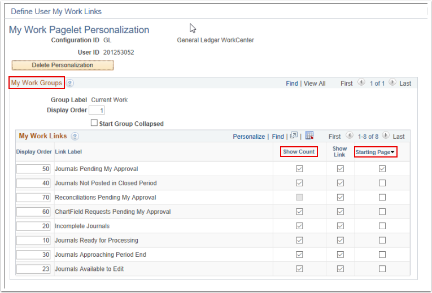Click next row arrow in My Work Groups

coord(392,82)
